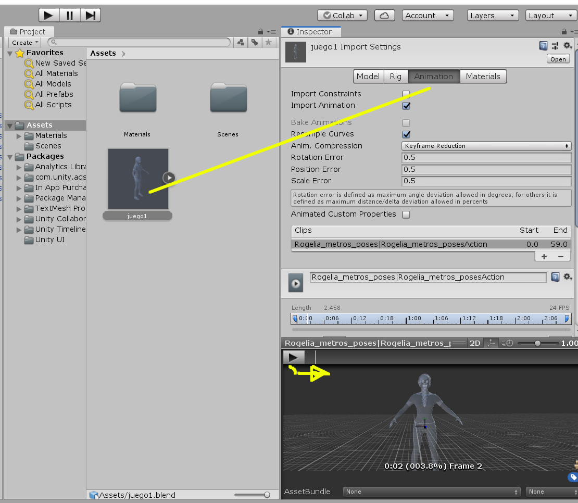Click the timeline start range marker
The height and width of the screenshot is (503, 578).
[x=295, y=318]
